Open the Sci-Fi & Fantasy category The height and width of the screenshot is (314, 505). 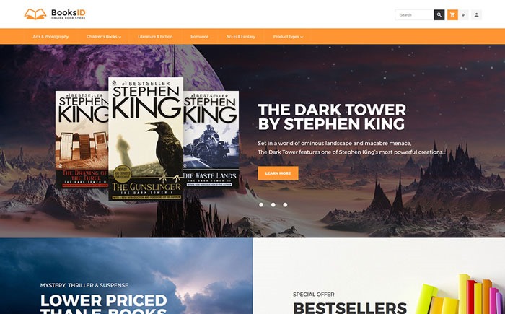click(241, 37)
